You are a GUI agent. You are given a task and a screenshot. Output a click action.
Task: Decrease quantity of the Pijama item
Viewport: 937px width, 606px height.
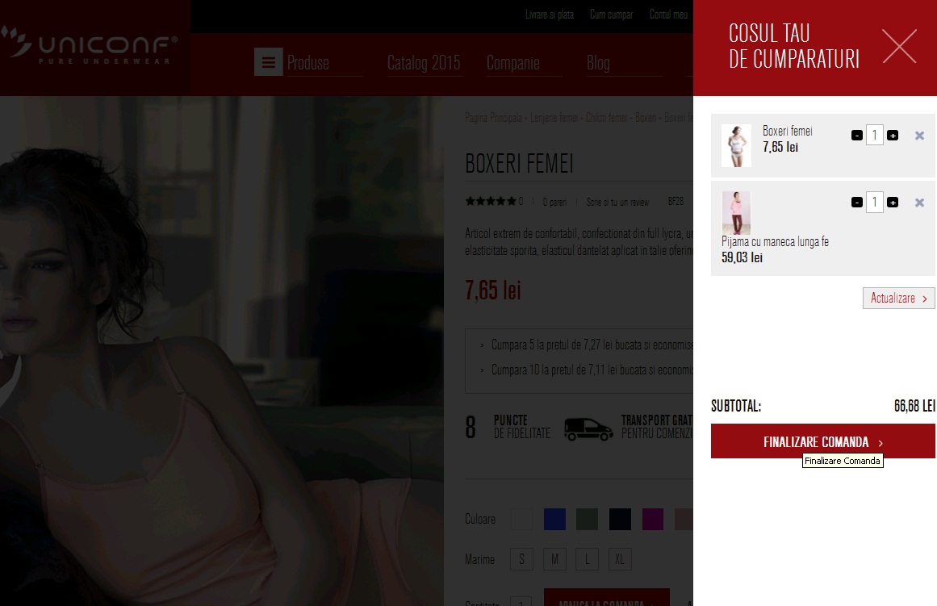coord(856,203)
